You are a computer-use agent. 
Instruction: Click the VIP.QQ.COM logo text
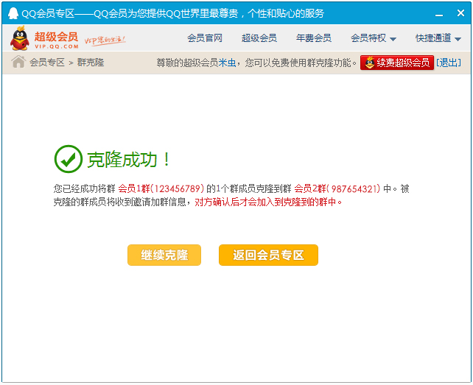(x=57, y=46)
